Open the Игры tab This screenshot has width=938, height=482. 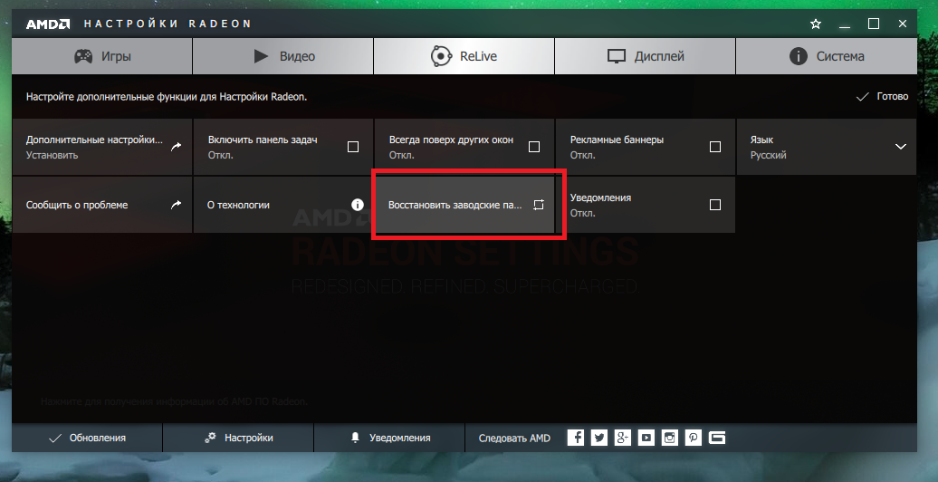point(101,56)
